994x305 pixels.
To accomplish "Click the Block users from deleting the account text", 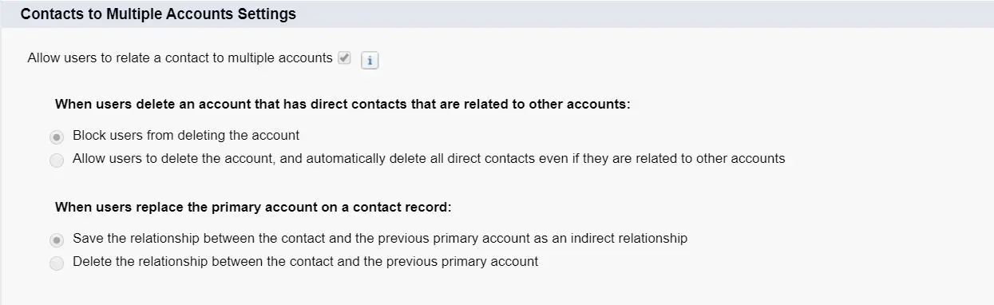I will coord(186,136).
